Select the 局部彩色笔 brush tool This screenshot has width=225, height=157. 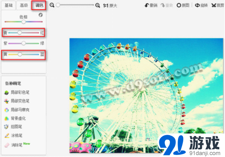point(17,92)
